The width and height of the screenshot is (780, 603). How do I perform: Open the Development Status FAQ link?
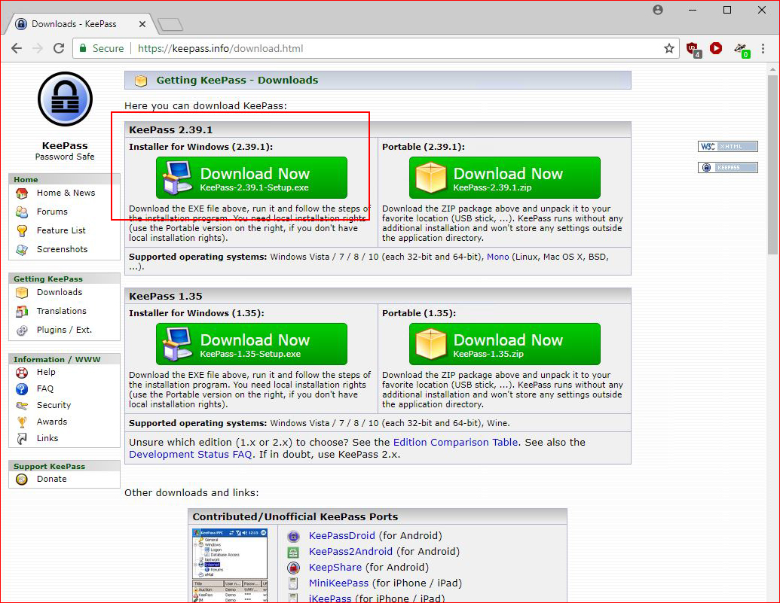(x=191, y=455)
